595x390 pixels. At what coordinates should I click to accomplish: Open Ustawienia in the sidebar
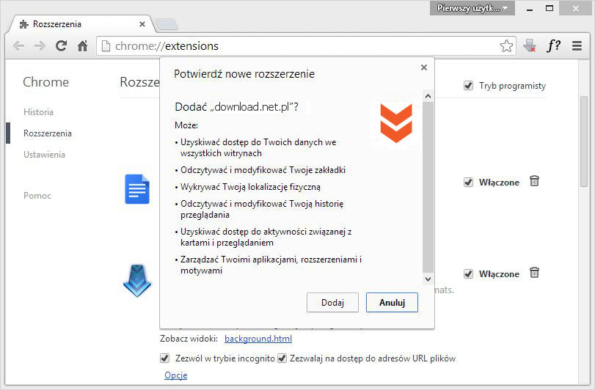(44, 155)
